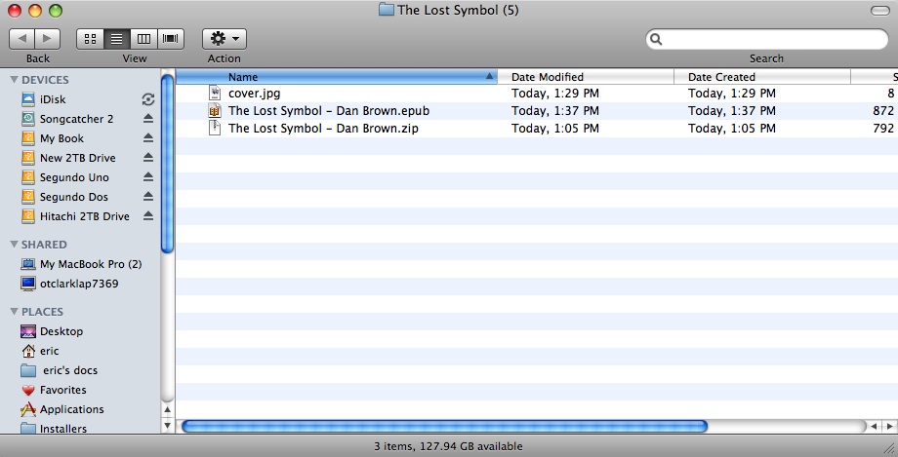The width and height of the screenshot is (898, 457).
Task: Select The Lost Symbol - Dan Brown.epub
Action: pyautogui.click(x=329, y=111)
